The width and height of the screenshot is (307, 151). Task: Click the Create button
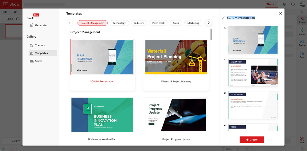tap(252, 140)
